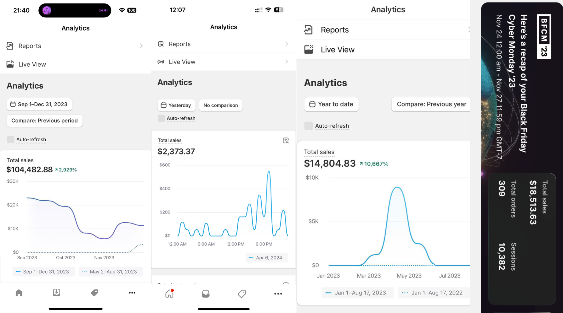This screenshot has width=563, height=313.
Task: Enable Auto-refresh checkbox in the 12:07 screen
Action: 161,118
